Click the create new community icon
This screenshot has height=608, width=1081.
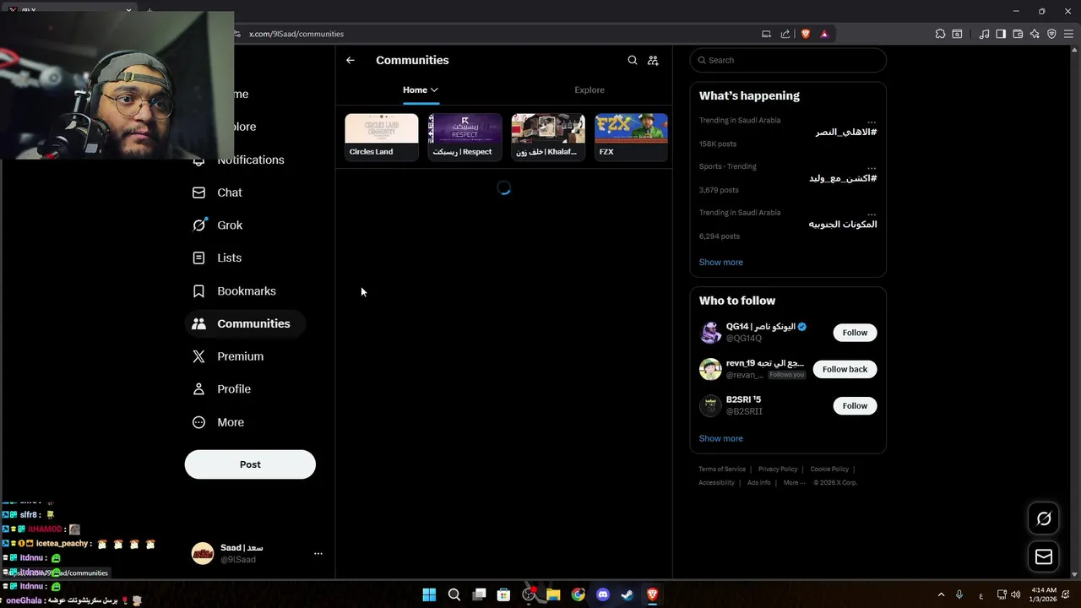click(653, 60)
